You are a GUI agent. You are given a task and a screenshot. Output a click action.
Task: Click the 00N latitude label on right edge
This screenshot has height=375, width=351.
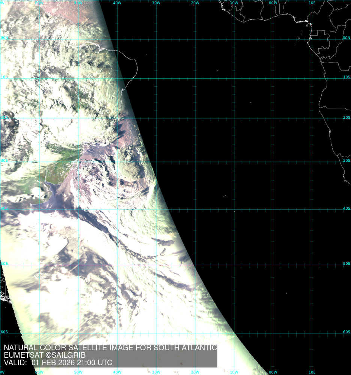346,38
